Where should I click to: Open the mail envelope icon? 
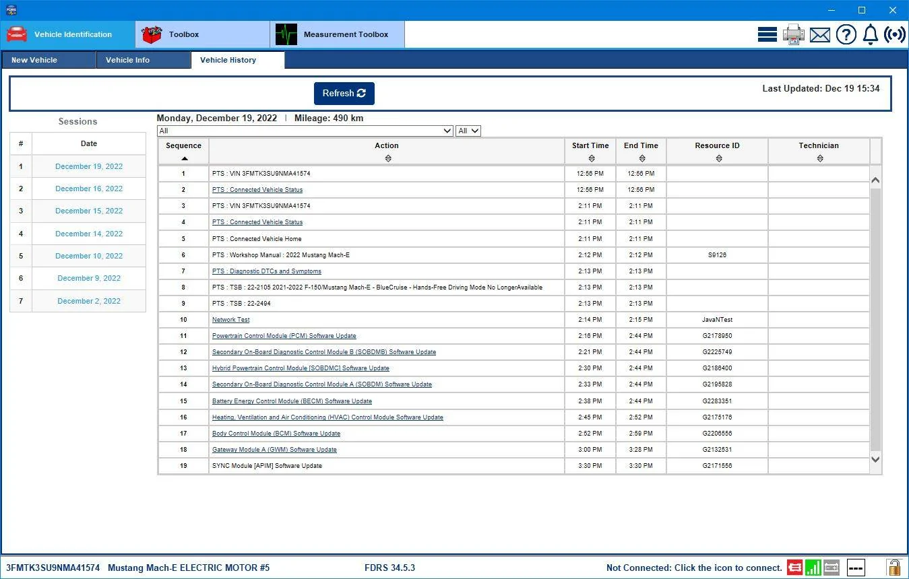[x=820, y=35]
